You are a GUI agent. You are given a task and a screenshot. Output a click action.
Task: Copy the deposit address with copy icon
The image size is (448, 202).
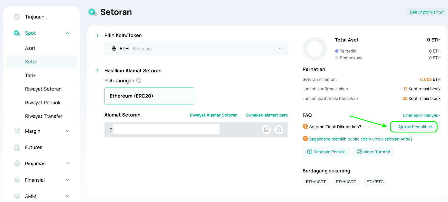tap(267, 129)
